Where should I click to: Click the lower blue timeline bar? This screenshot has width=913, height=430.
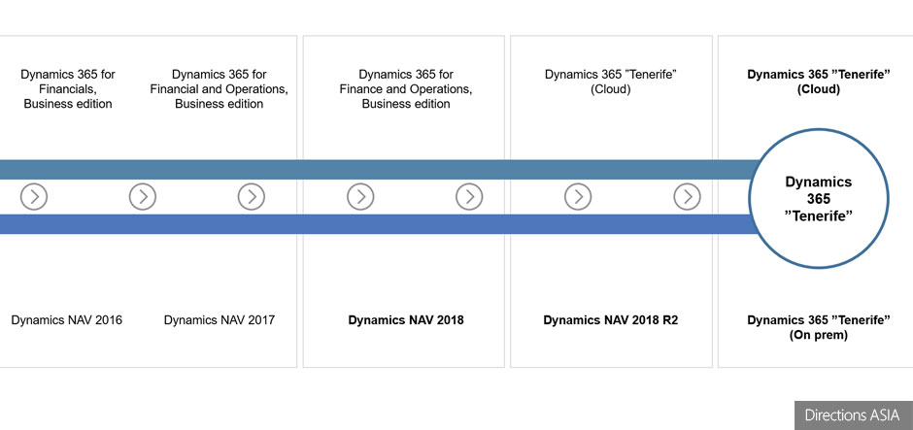click(x=389, y=224)
